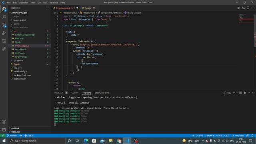Split the editor to the right

[248, 8]
